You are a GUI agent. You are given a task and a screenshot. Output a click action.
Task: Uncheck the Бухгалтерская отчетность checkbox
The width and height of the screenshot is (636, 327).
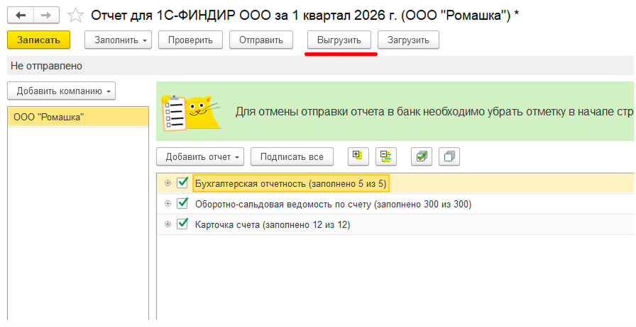(x=182, y=183)
